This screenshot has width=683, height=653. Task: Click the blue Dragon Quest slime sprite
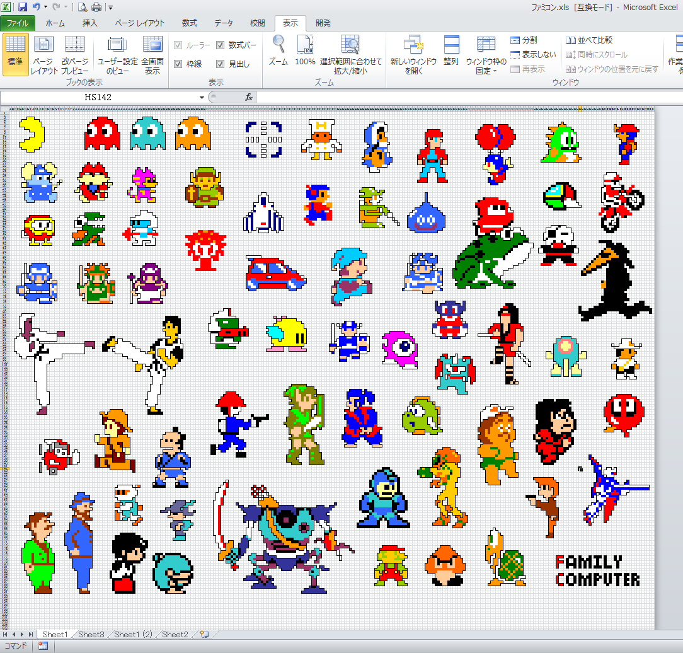(x=426, y=213)
